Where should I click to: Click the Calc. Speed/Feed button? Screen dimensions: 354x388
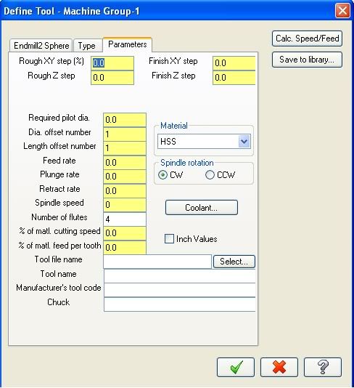point(307,39)
